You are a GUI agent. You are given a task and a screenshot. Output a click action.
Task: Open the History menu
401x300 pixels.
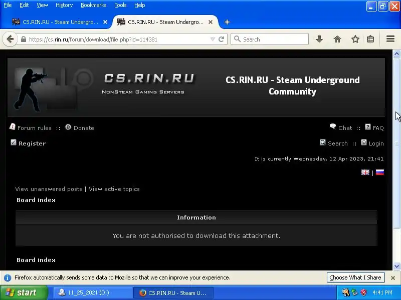point(64,5)
